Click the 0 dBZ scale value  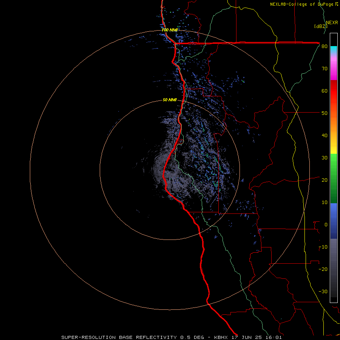(326, 225)
